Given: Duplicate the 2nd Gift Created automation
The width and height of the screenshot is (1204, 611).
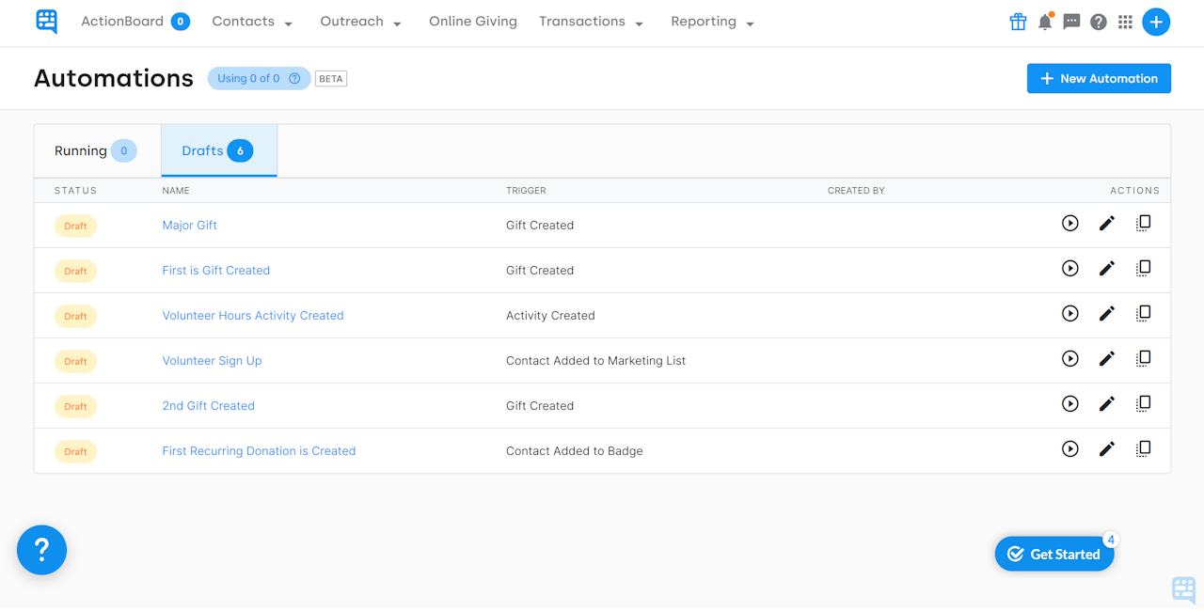Looking at the screenshot, I should tap(1143, 404).
